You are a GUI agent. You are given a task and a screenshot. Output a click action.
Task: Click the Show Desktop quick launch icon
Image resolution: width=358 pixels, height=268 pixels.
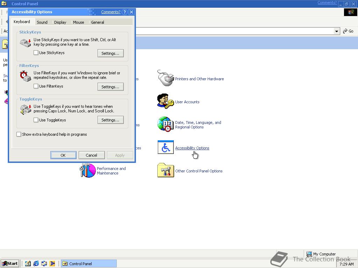[28, 263]
